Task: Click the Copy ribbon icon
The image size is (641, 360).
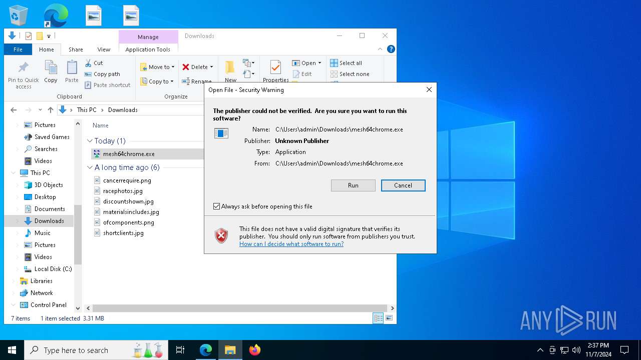Action: pyautogui.click(x=51, y=71)
